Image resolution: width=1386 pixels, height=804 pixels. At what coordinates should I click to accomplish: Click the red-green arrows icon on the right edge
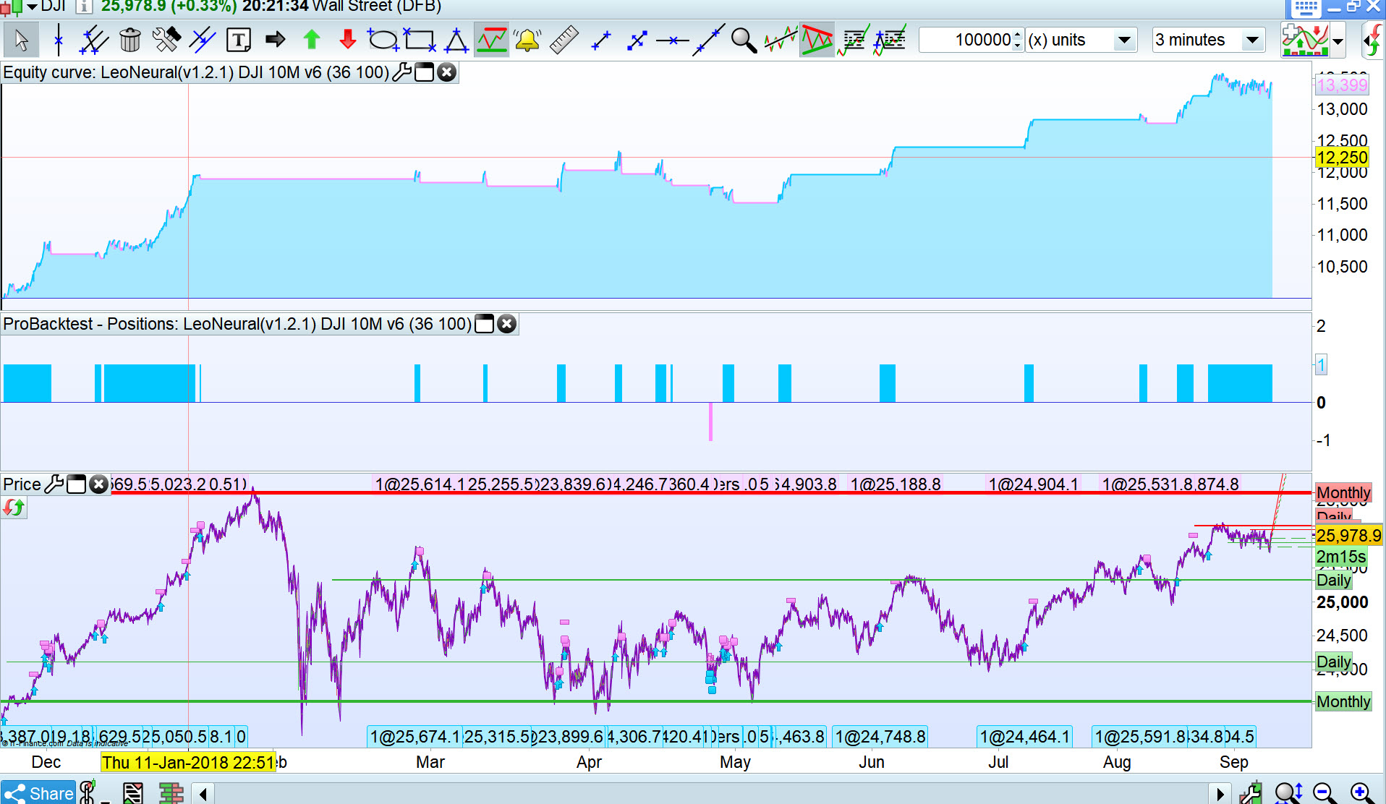(1373, 40)
